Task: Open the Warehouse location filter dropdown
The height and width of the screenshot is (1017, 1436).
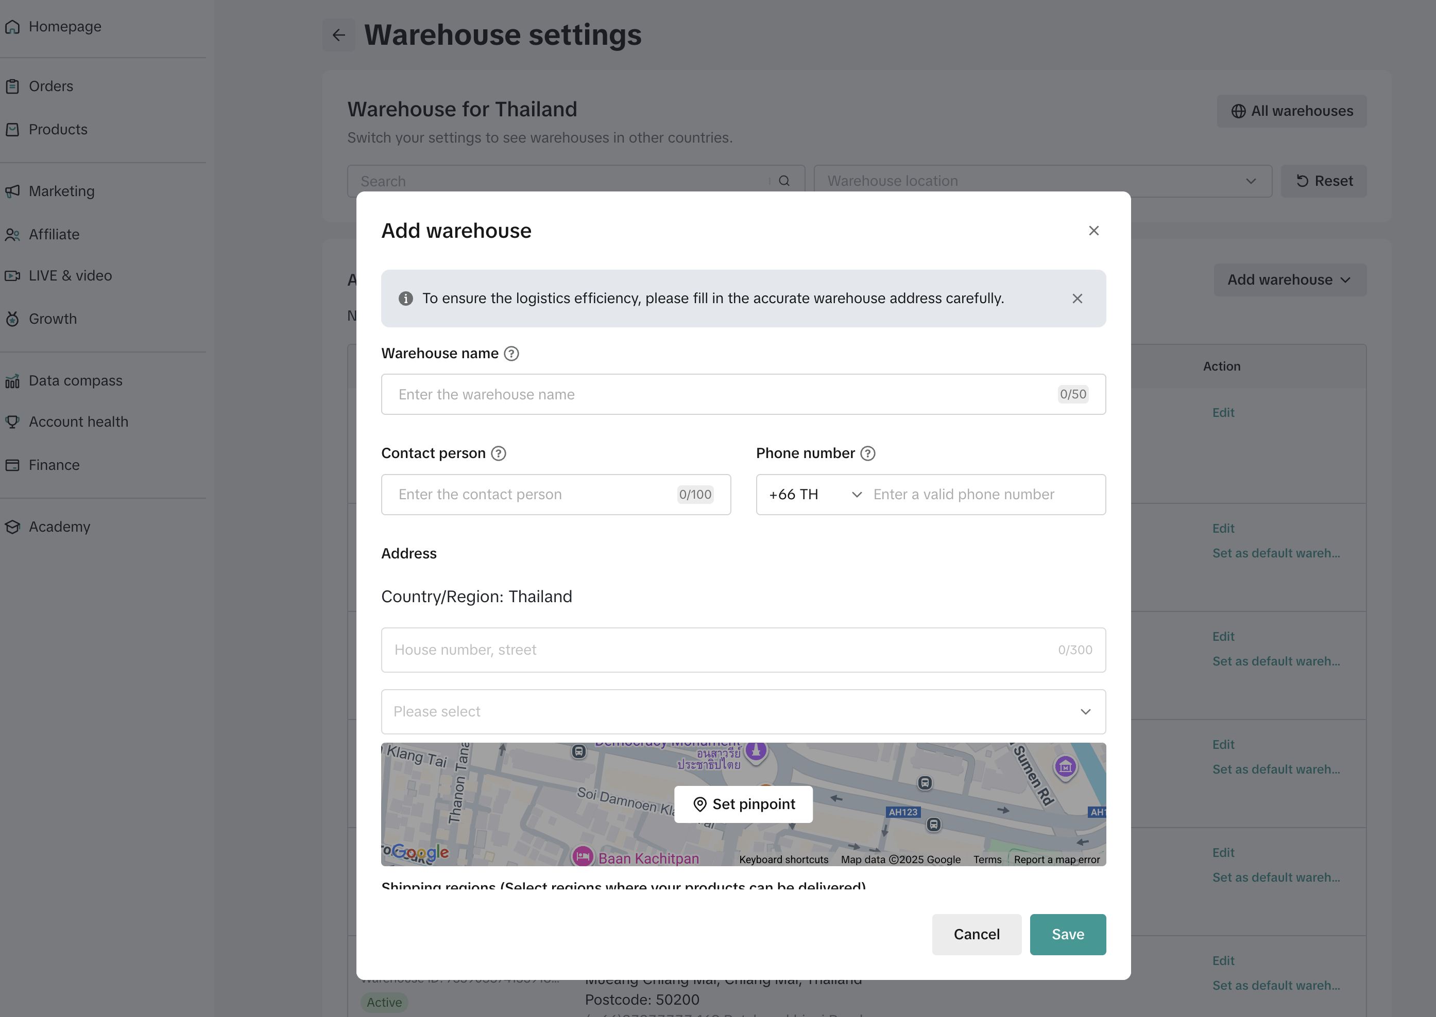Action: [1042, 181]
